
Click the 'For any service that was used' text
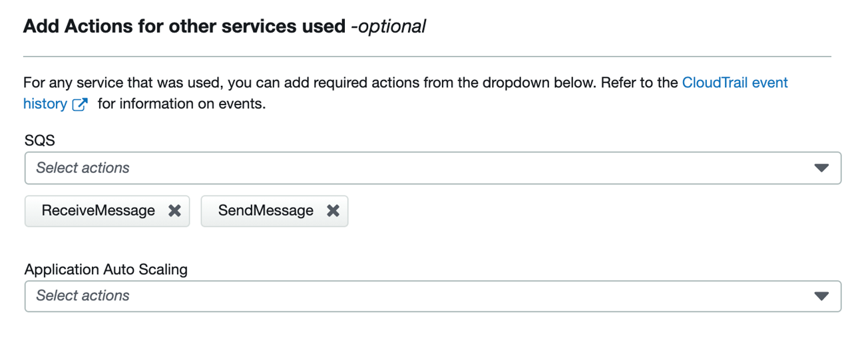(120, 83)
